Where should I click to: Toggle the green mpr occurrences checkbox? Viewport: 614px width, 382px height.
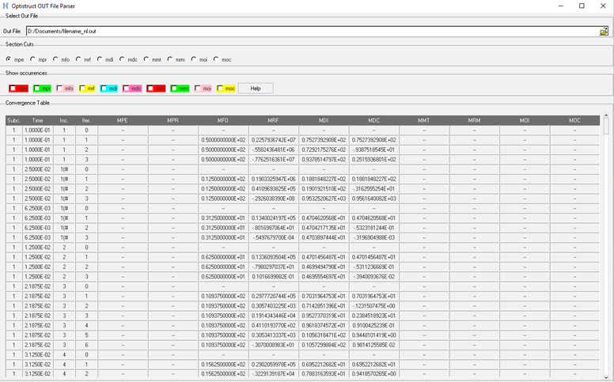pyautogui.click(x=37, y=88)
